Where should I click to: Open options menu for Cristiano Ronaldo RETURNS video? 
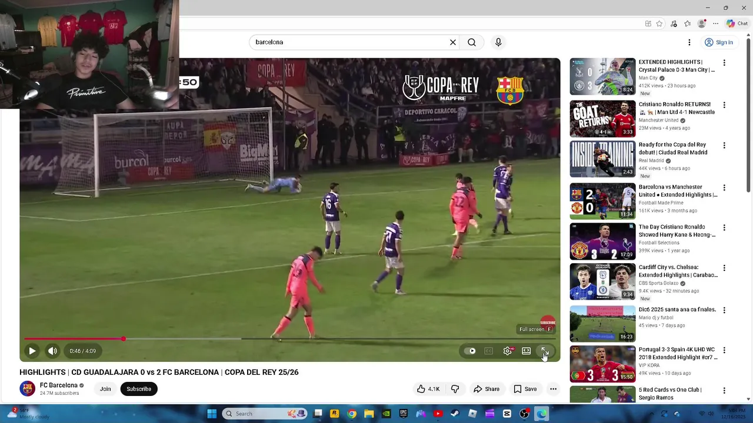(724, 105)
